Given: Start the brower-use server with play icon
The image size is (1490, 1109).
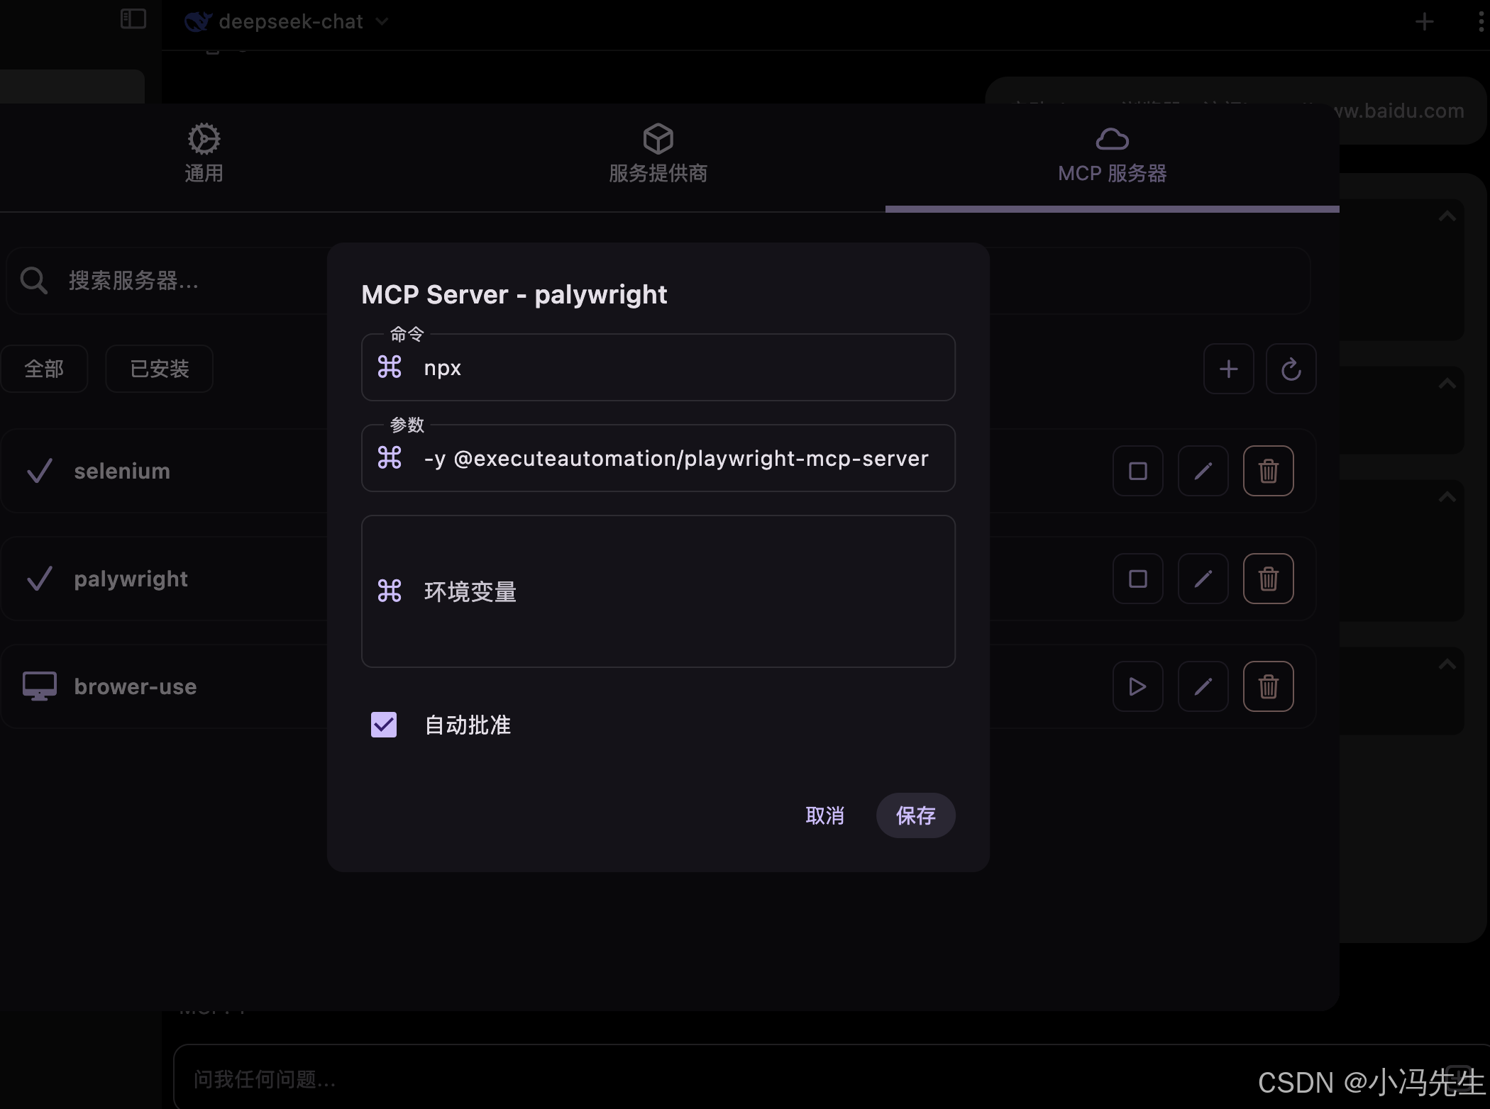Looking at the screenshot, I should click(x=1137, y=686).
